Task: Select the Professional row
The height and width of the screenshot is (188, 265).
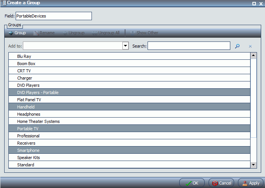Action: tap(130, 136)
